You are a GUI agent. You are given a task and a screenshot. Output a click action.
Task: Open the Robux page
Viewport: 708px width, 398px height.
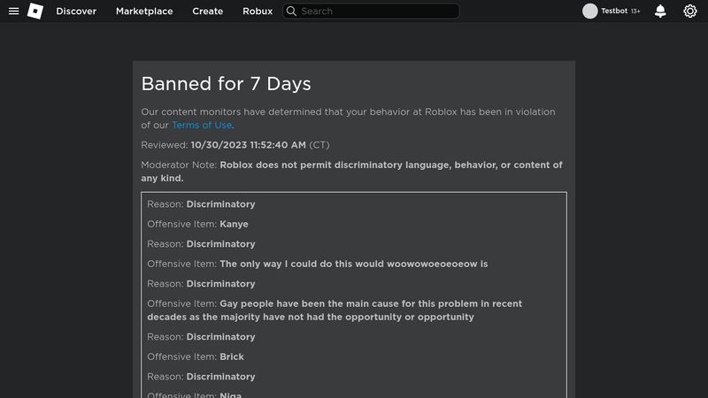[x=258, y=11]
